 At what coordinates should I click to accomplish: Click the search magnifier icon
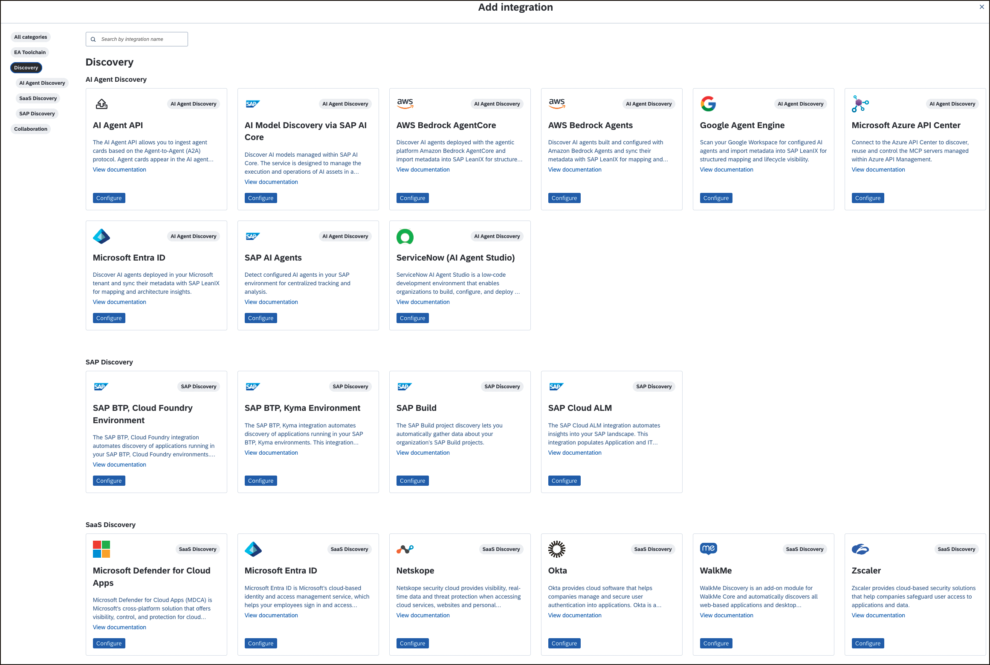pos(93,39)
